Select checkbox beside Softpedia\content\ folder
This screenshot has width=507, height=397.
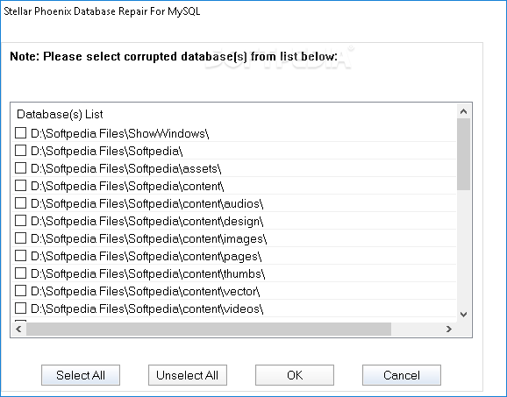click(x=21, y=186)
